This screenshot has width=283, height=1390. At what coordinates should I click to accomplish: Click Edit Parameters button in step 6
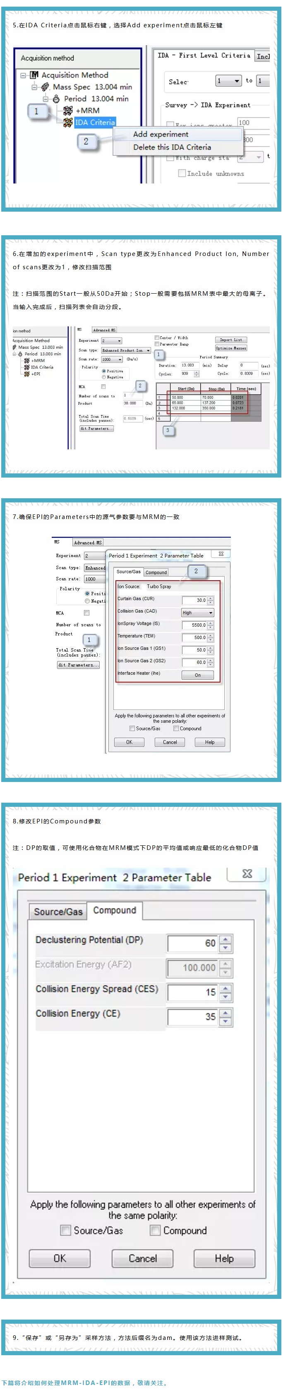97,428
